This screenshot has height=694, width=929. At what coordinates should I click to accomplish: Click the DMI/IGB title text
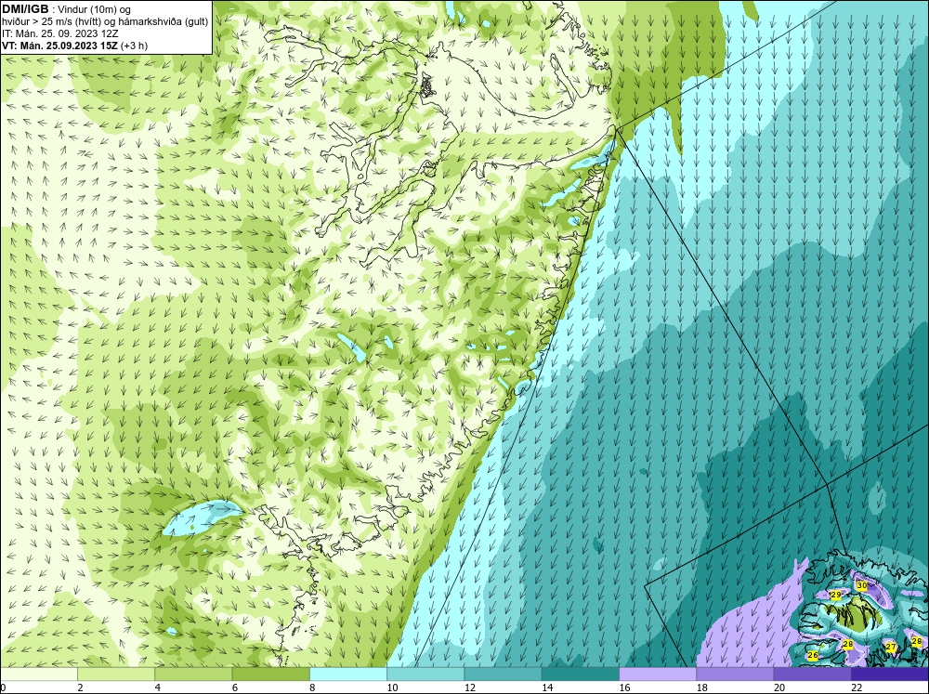point(25,9)
